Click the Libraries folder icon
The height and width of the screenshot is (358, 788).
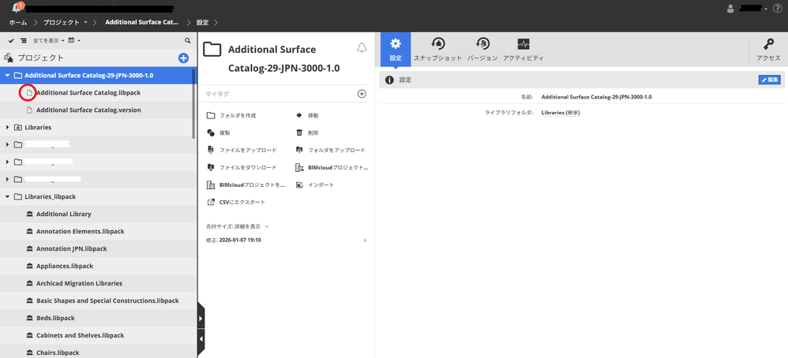[18, 128]
